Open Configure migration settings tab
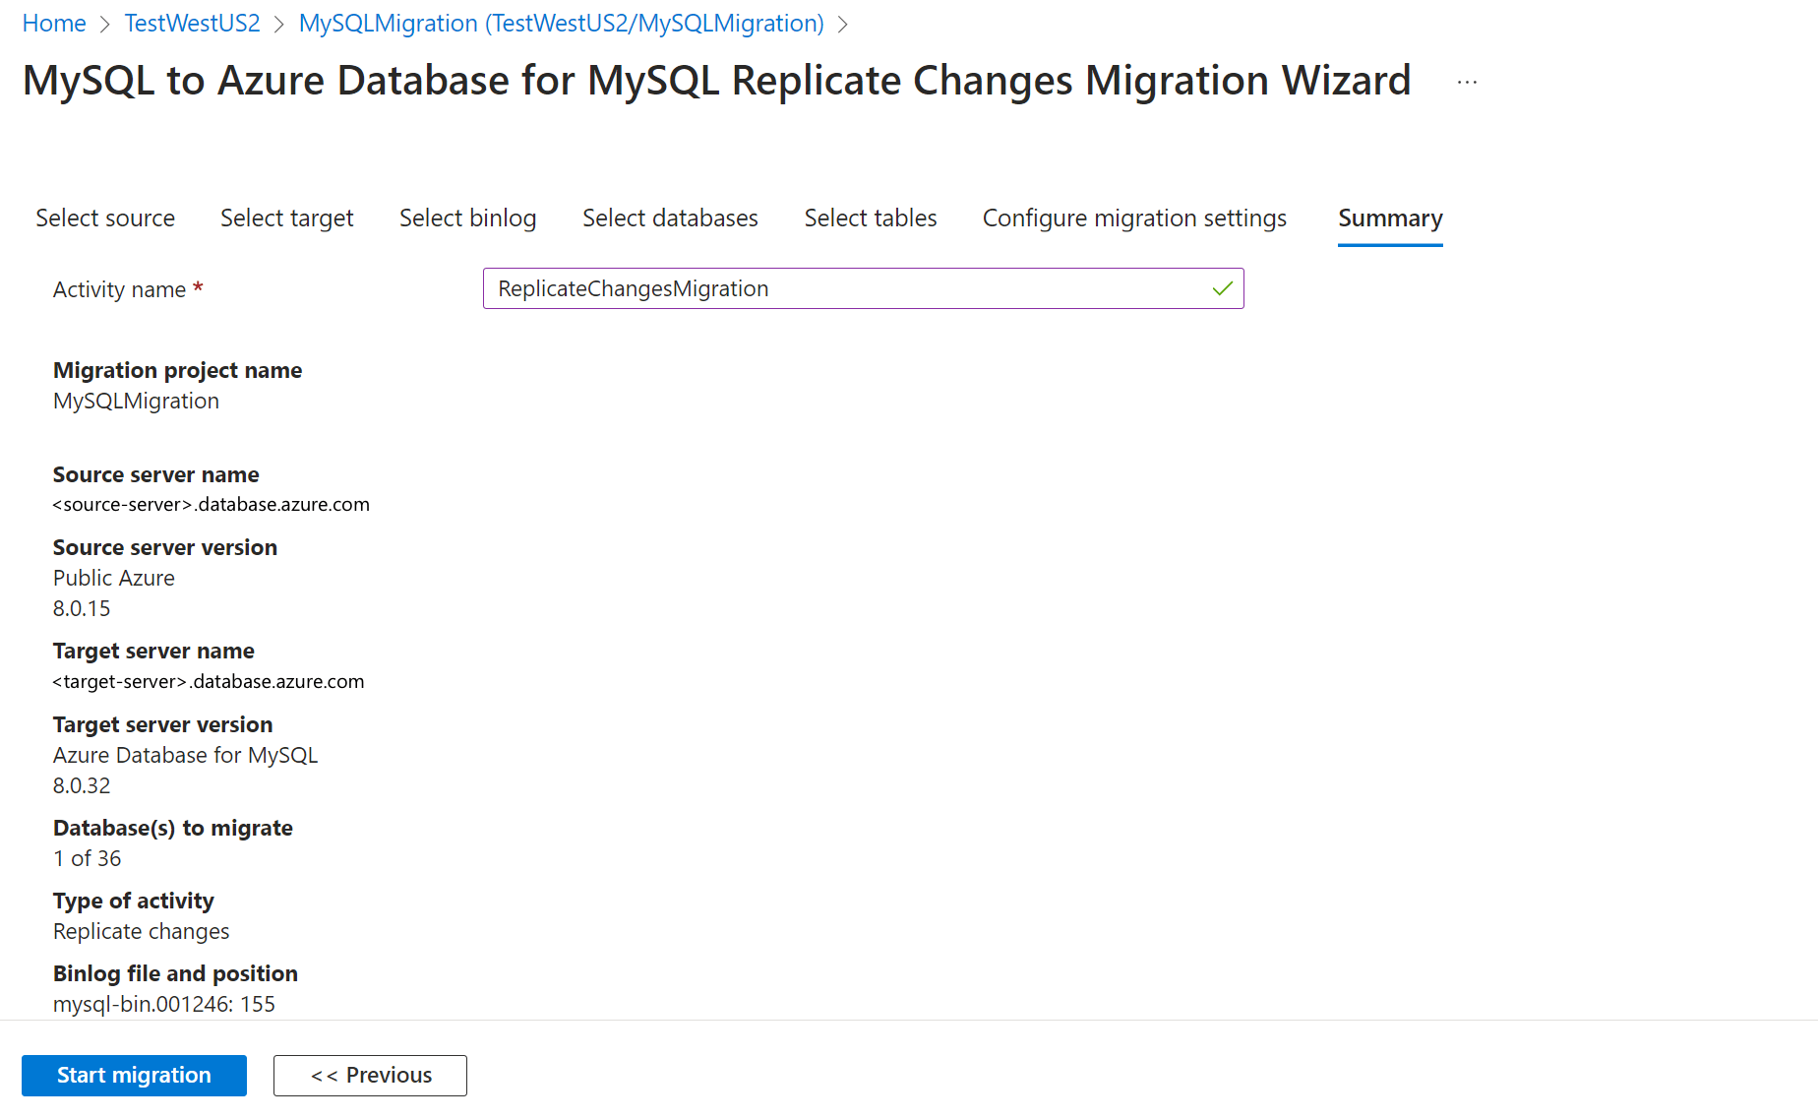1818x1120 pixels. pyautogui.click(x=1134, y=218)
